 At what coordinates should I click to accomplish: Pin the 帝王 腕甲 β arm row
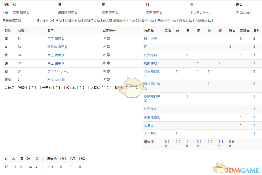tap(104, 55)
